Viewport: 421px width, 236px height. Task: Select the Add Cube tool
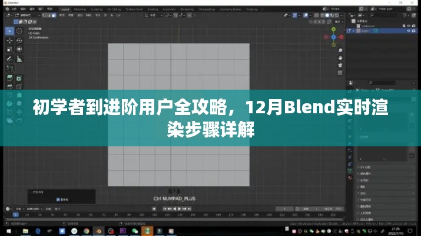click(9, 68)
